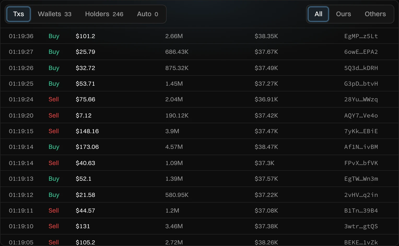Screen dimensions: 399x246
Task: Open wallet address FPvX...bfVK
Action: [x=361, y=163]
